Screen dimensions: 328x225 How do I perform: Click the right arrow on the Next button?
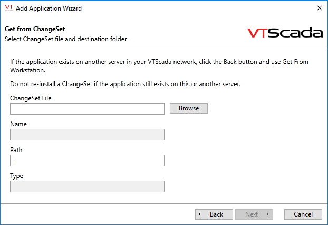(x=268, y=214)
